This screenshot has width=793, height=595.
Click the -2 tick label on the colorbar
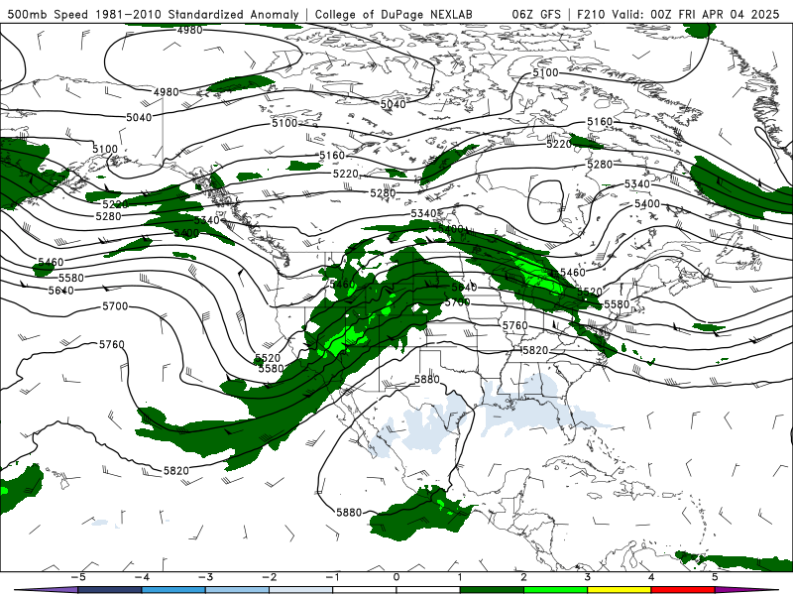(x=269, y=577)
